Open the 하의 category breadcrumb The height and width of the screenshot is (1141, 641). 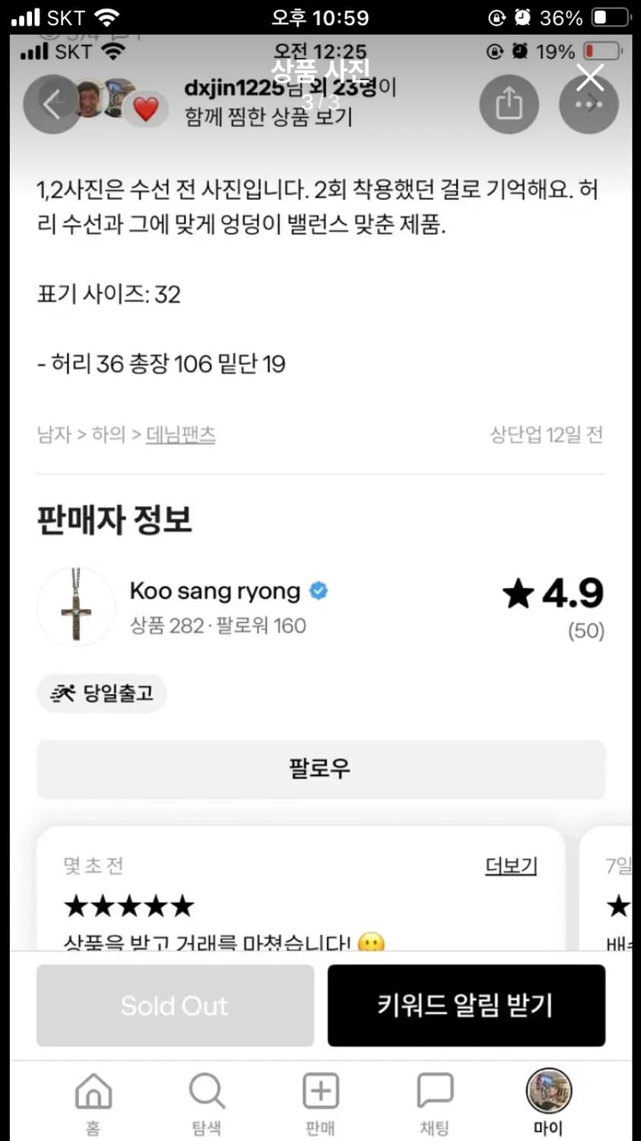tap(108, 434)
